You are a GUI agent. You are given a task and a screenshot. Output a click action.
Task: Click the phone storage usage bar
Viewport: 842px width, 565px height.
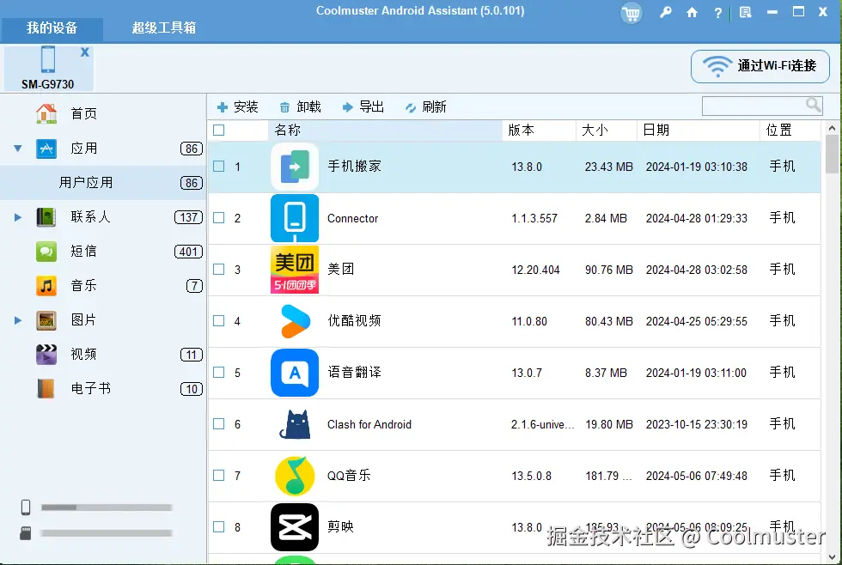click(x=107, y=507)
